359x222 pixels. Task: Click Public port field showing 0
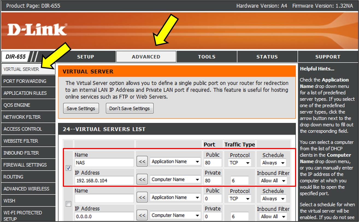213,199
